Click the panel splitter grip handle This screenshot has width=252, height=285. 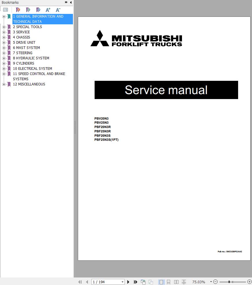pos(75,127)
